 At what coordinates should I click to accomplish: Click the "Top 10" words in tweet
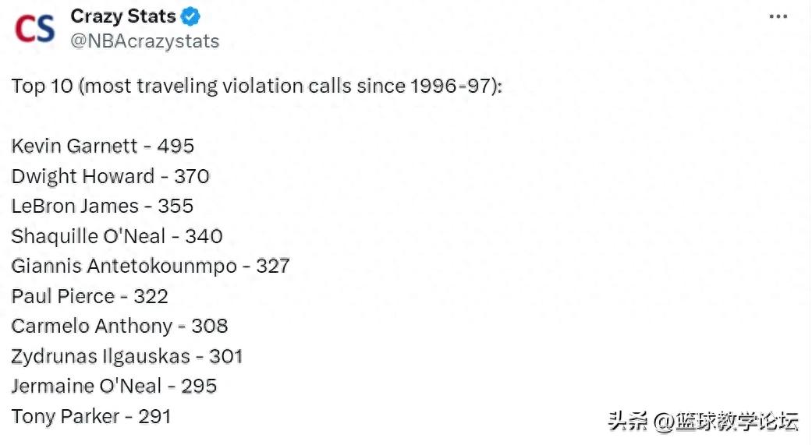pos(41,86)
